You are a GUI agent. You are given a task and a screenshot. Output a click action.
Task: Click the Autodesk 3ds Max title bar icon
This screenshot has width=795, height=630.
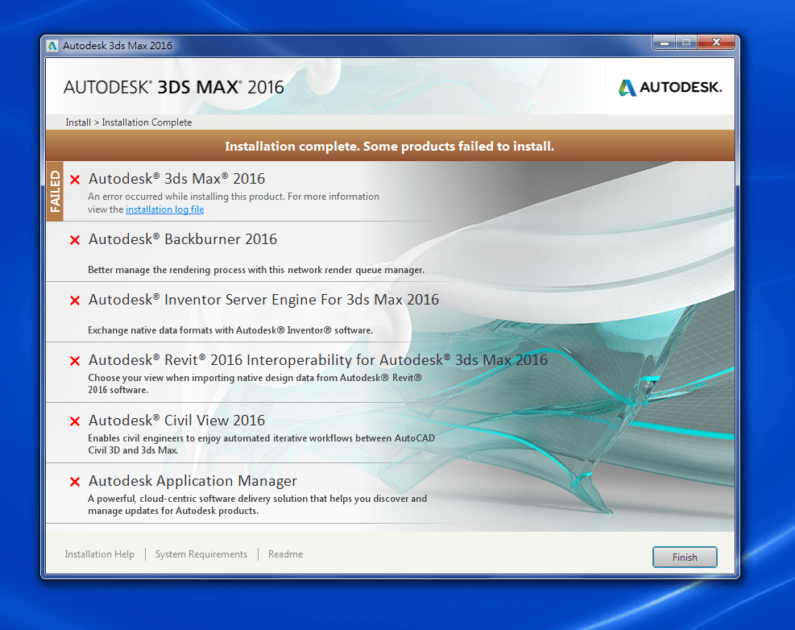point(52,46)
